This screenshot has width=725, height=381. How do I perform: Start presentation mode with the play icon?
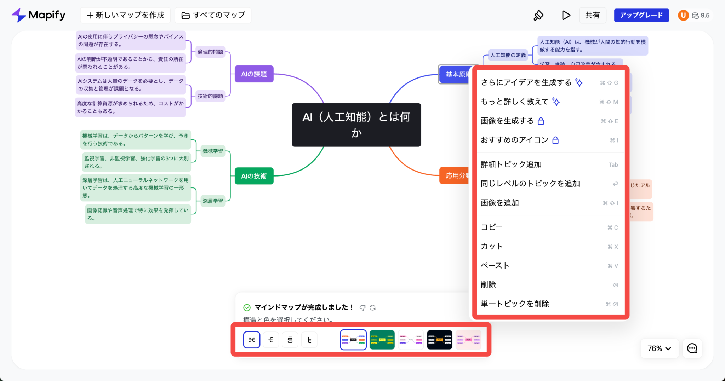coord(565,15)
